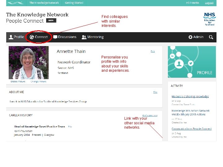Viewport: 223px width, 167px height.
Task: Click the CAREER HISTORY heading
Action: 21,115
